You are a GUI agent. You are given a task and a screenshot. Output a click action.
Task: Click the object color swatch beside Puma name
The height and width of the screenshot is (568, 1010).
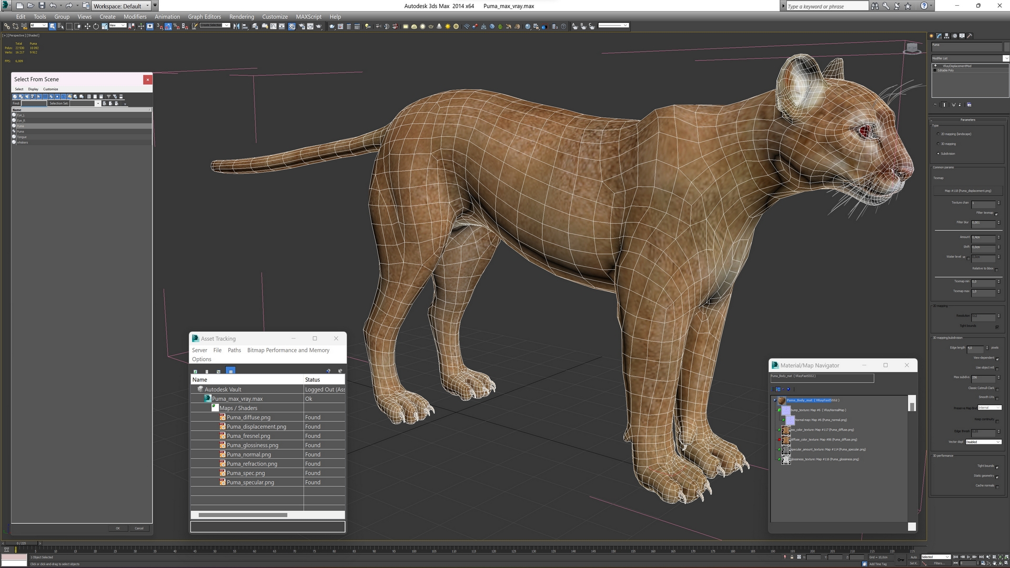point(1007,47)
